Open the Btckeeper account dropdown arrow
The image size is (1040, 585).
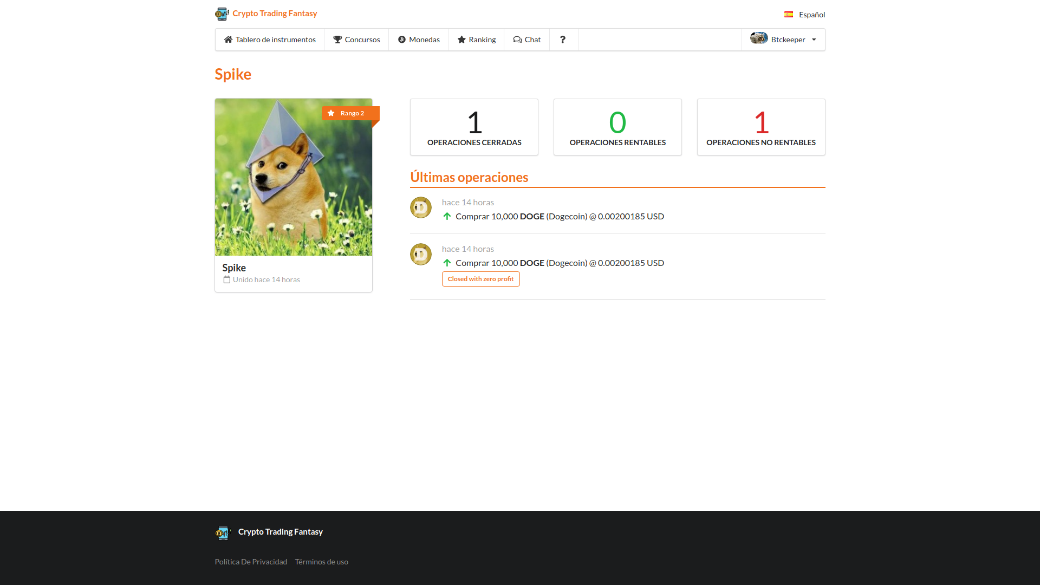pyautogui.click(x=814, y=40)
